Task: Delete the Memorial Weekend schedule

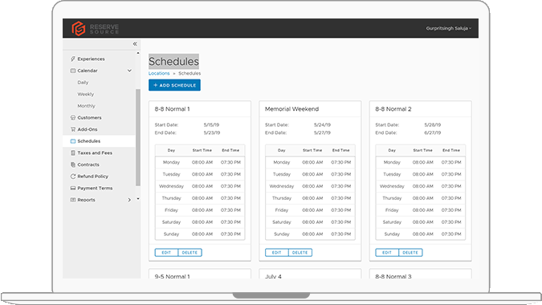Action: [300, 253]
